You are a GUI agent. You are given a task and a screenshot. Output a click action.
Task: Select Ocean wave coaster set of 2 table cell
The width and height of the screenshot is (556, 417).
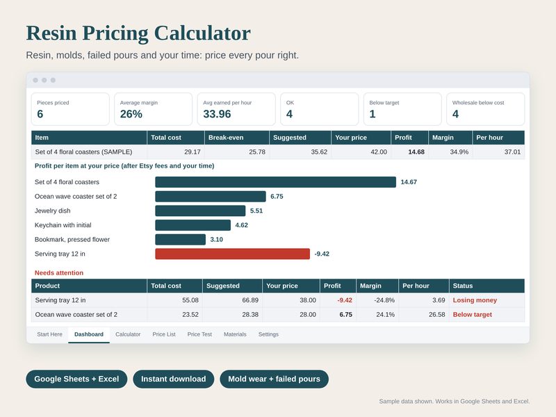(x=89, y=315)
